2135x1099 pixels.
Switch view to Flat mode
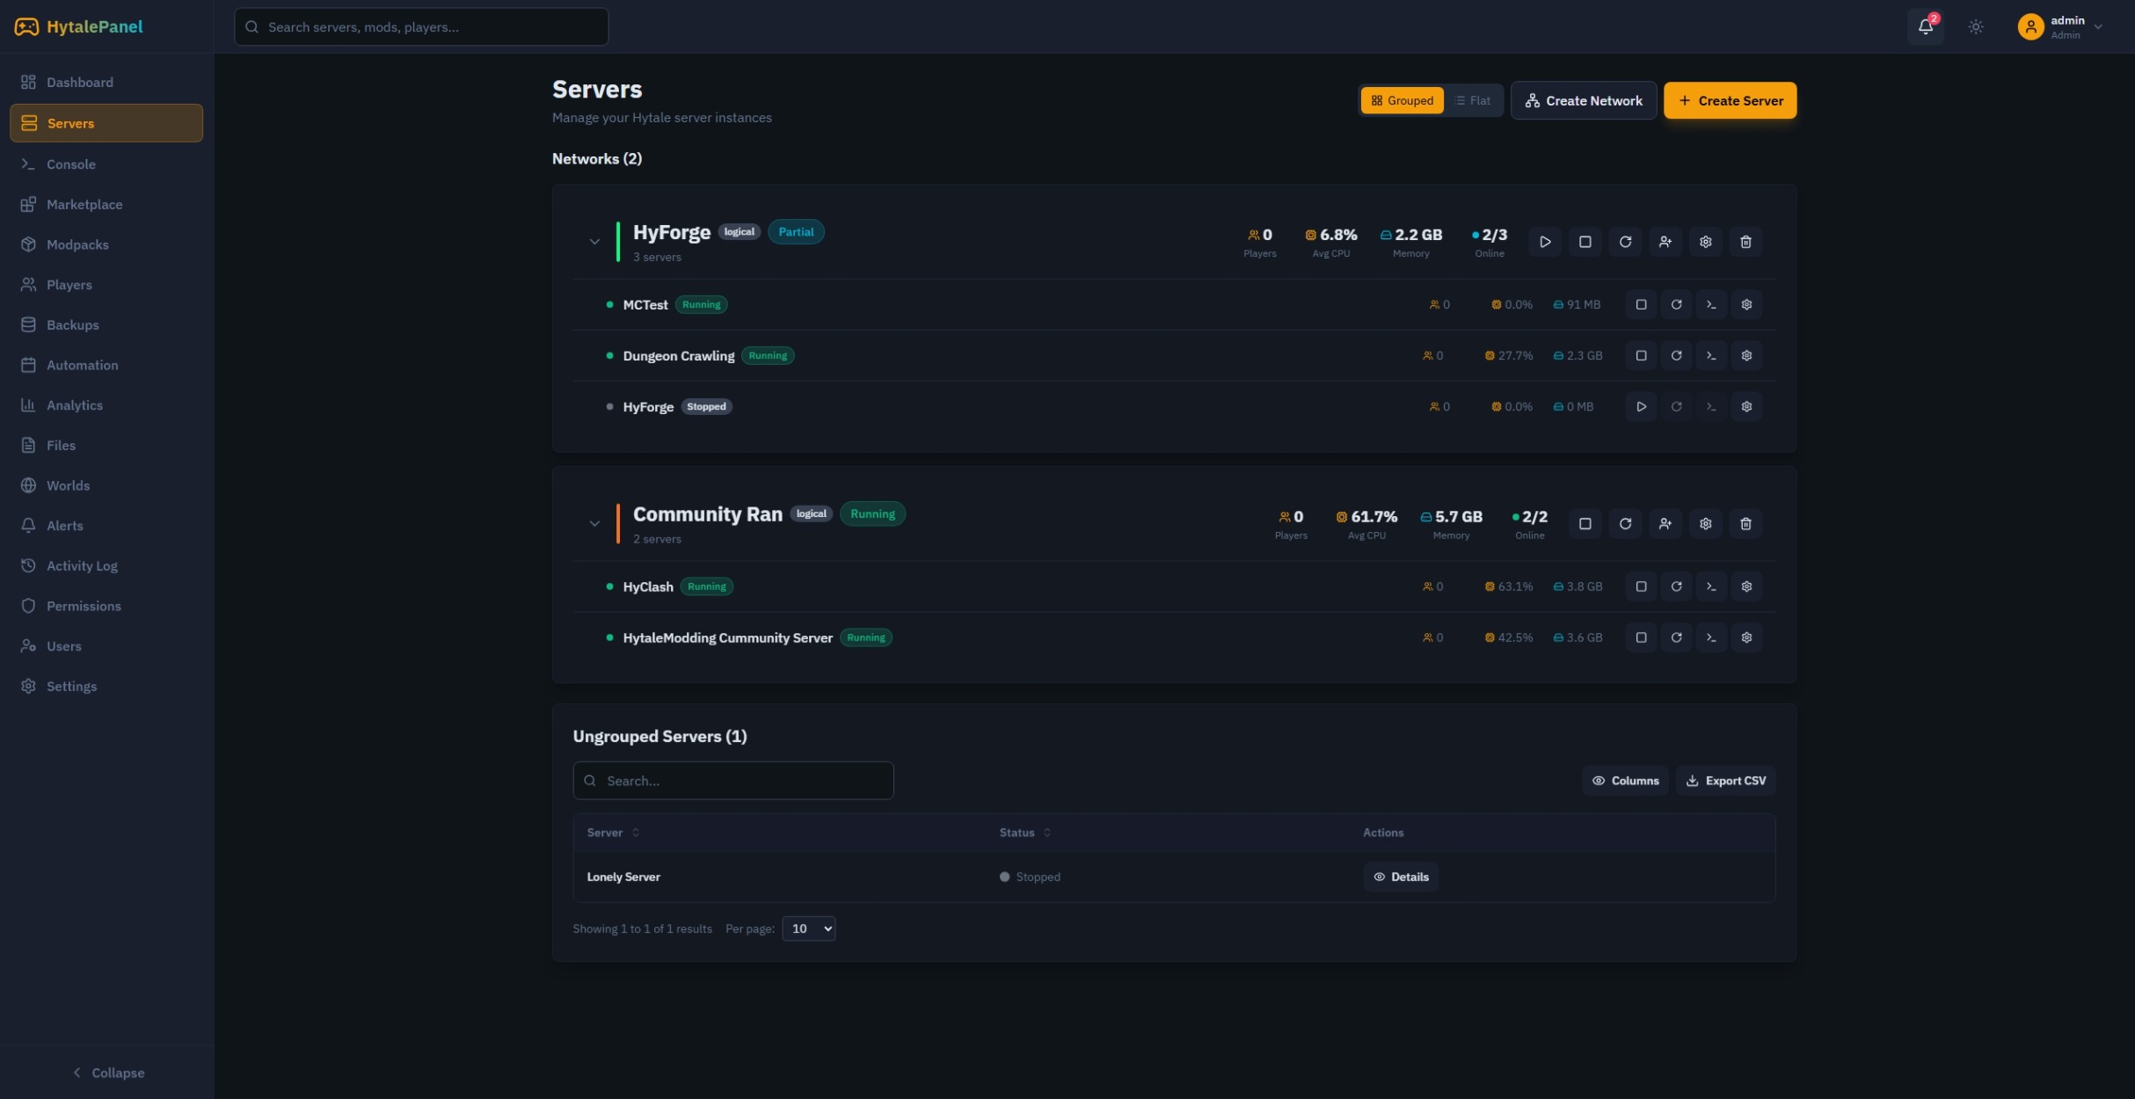1473,100
